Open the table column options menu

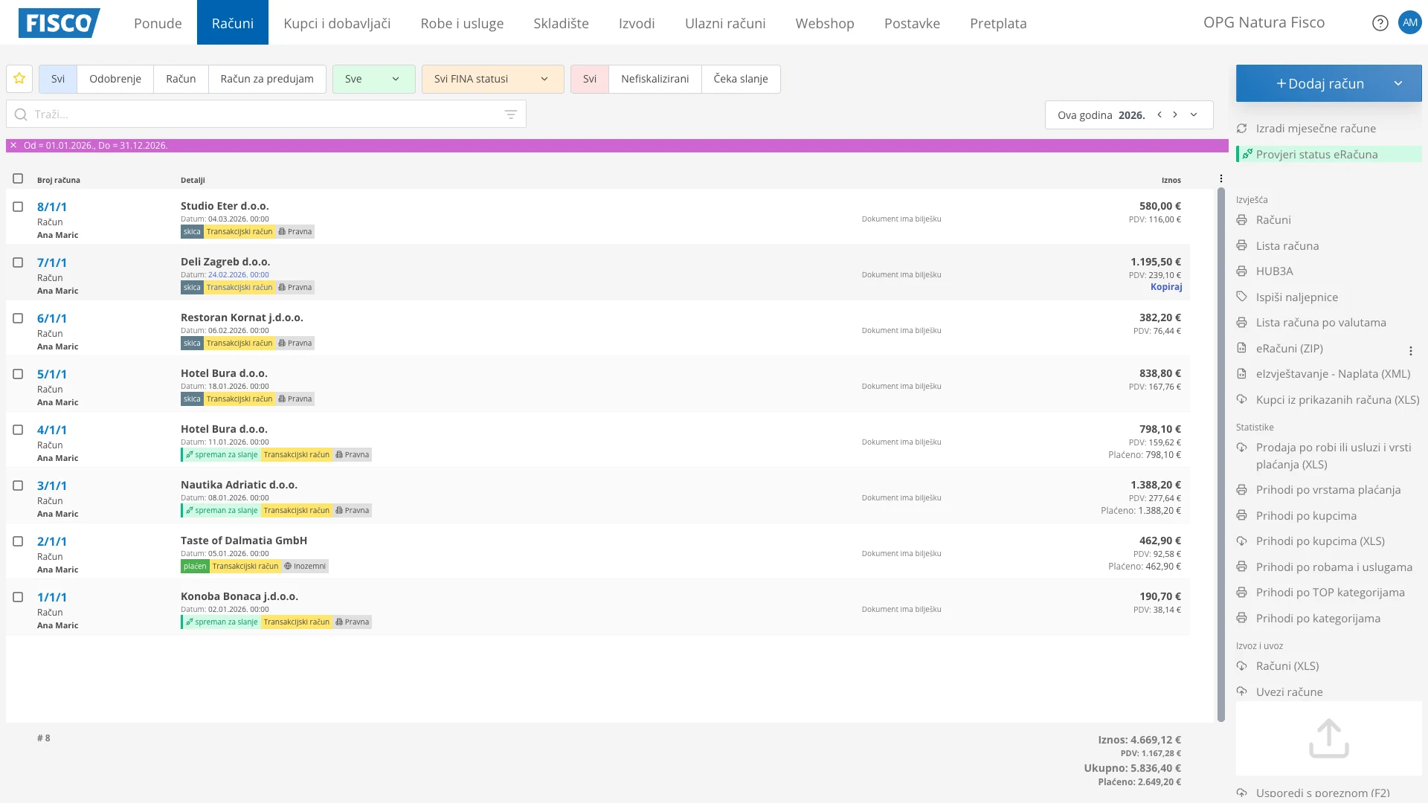tap(1220, 178)
